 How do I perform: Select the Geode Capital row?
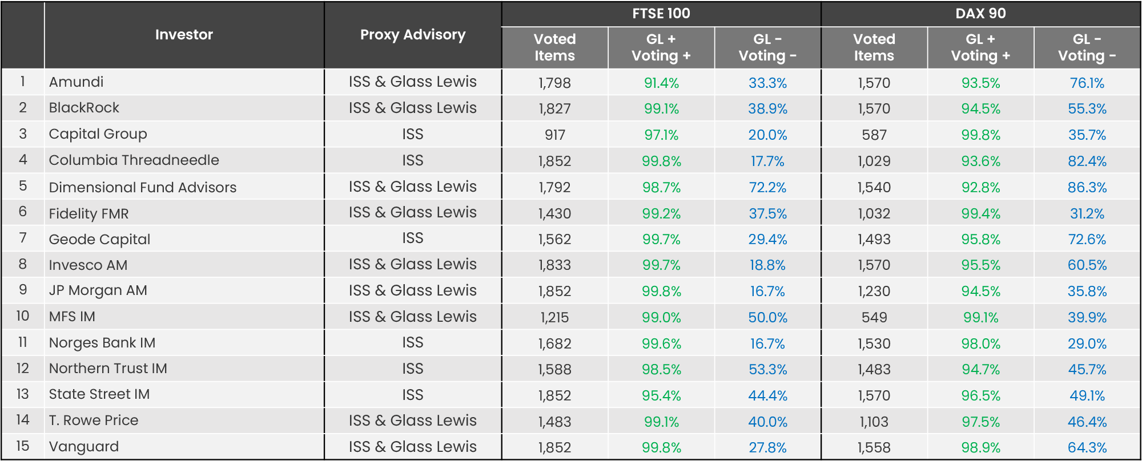[x=99, y=239]
